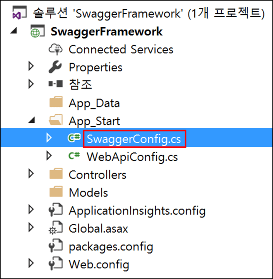Select ApplicationInsights.config in the tree
Screen dimensions: 273x279
pyautogui.click(x=137, y=211)
